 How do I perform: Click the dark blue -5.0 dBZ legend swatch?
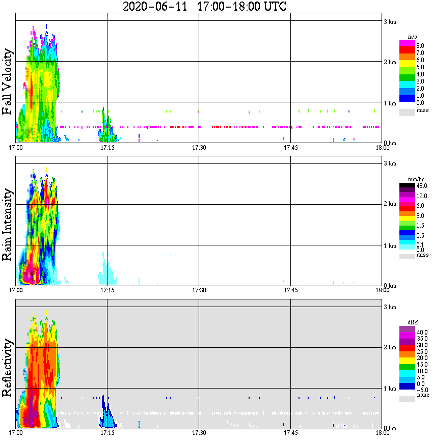click(x=407, y=386)
